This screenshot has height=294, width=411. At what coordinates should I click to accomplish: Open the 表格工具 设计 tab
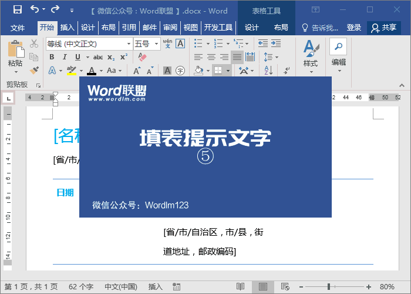(252, 28)
